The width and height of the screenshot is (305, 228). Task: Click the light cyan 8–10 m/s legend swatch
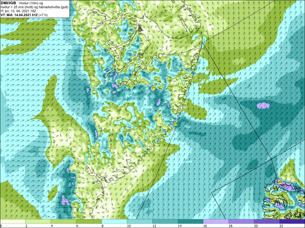click(114, 221)
